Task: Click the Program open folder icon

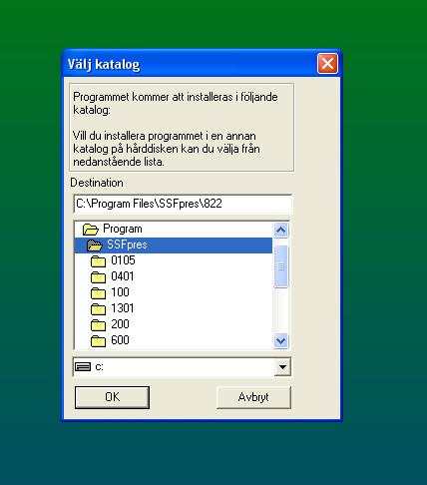Action: tap(91, 230)
